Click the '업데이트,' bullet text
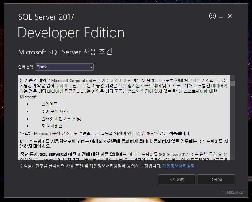Screen dimensions: 252x202 click(50, 104)
